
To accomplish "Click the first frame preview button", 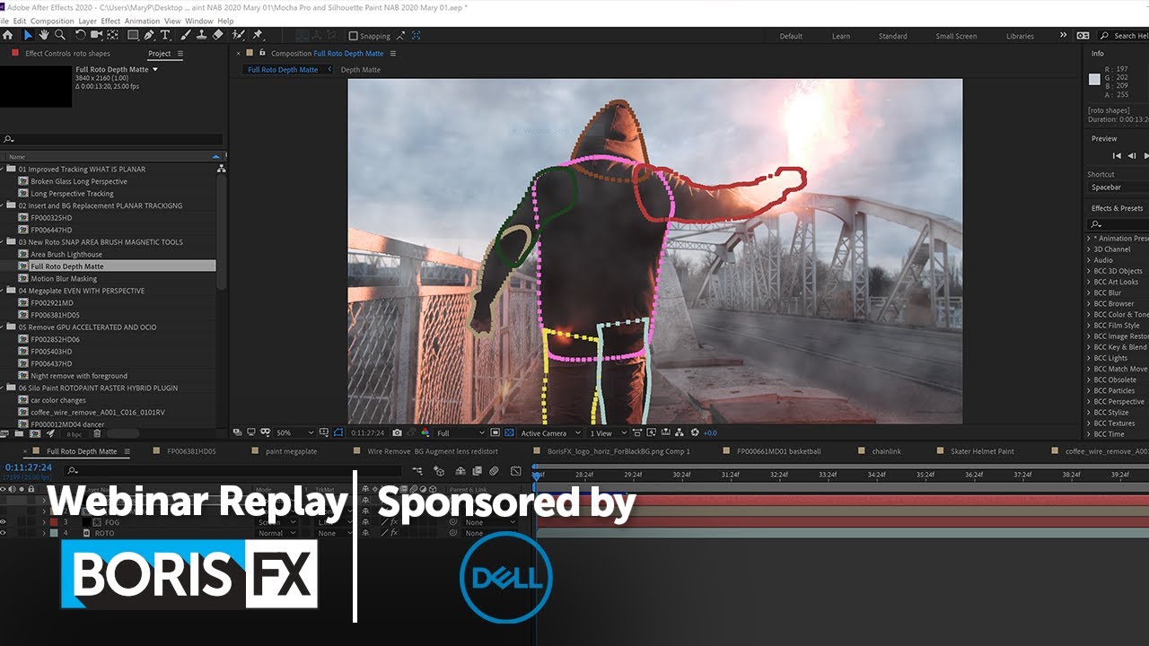I will click(x=1118, y=156).
